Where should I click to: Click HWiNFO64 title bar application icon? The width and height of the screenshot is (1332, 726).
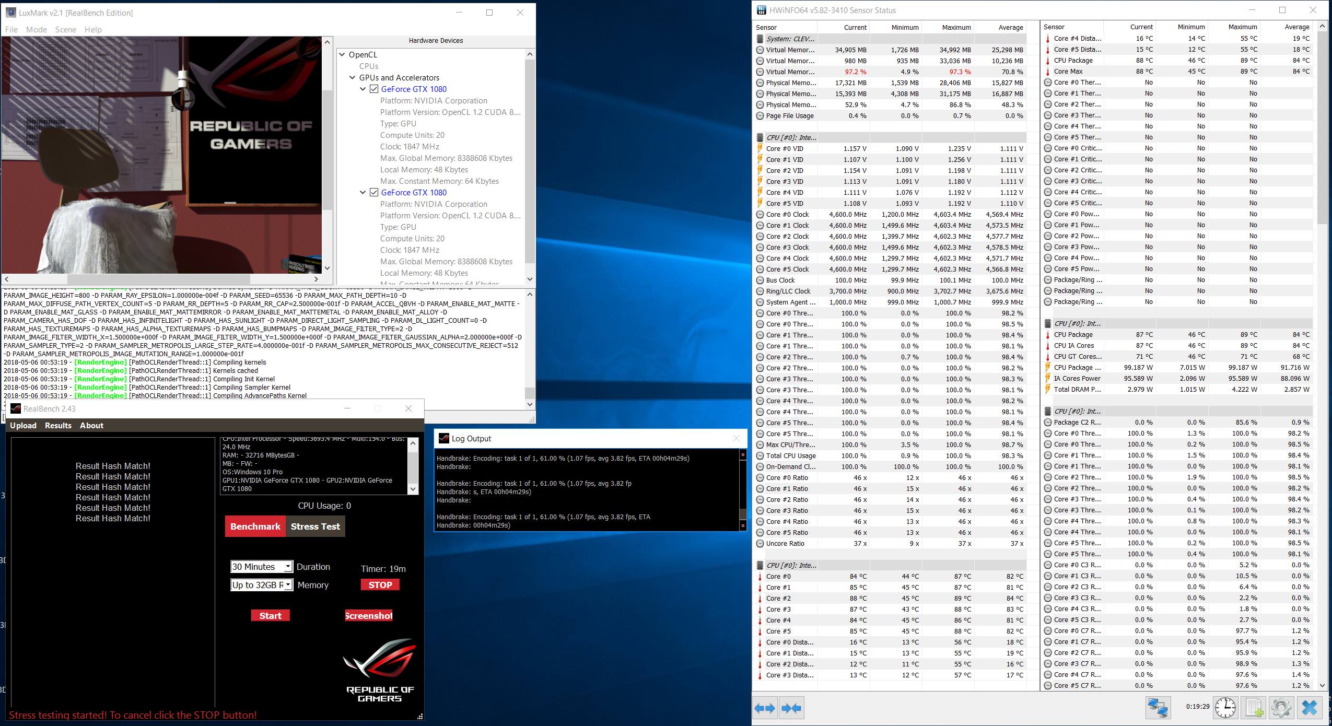(762, 10)
